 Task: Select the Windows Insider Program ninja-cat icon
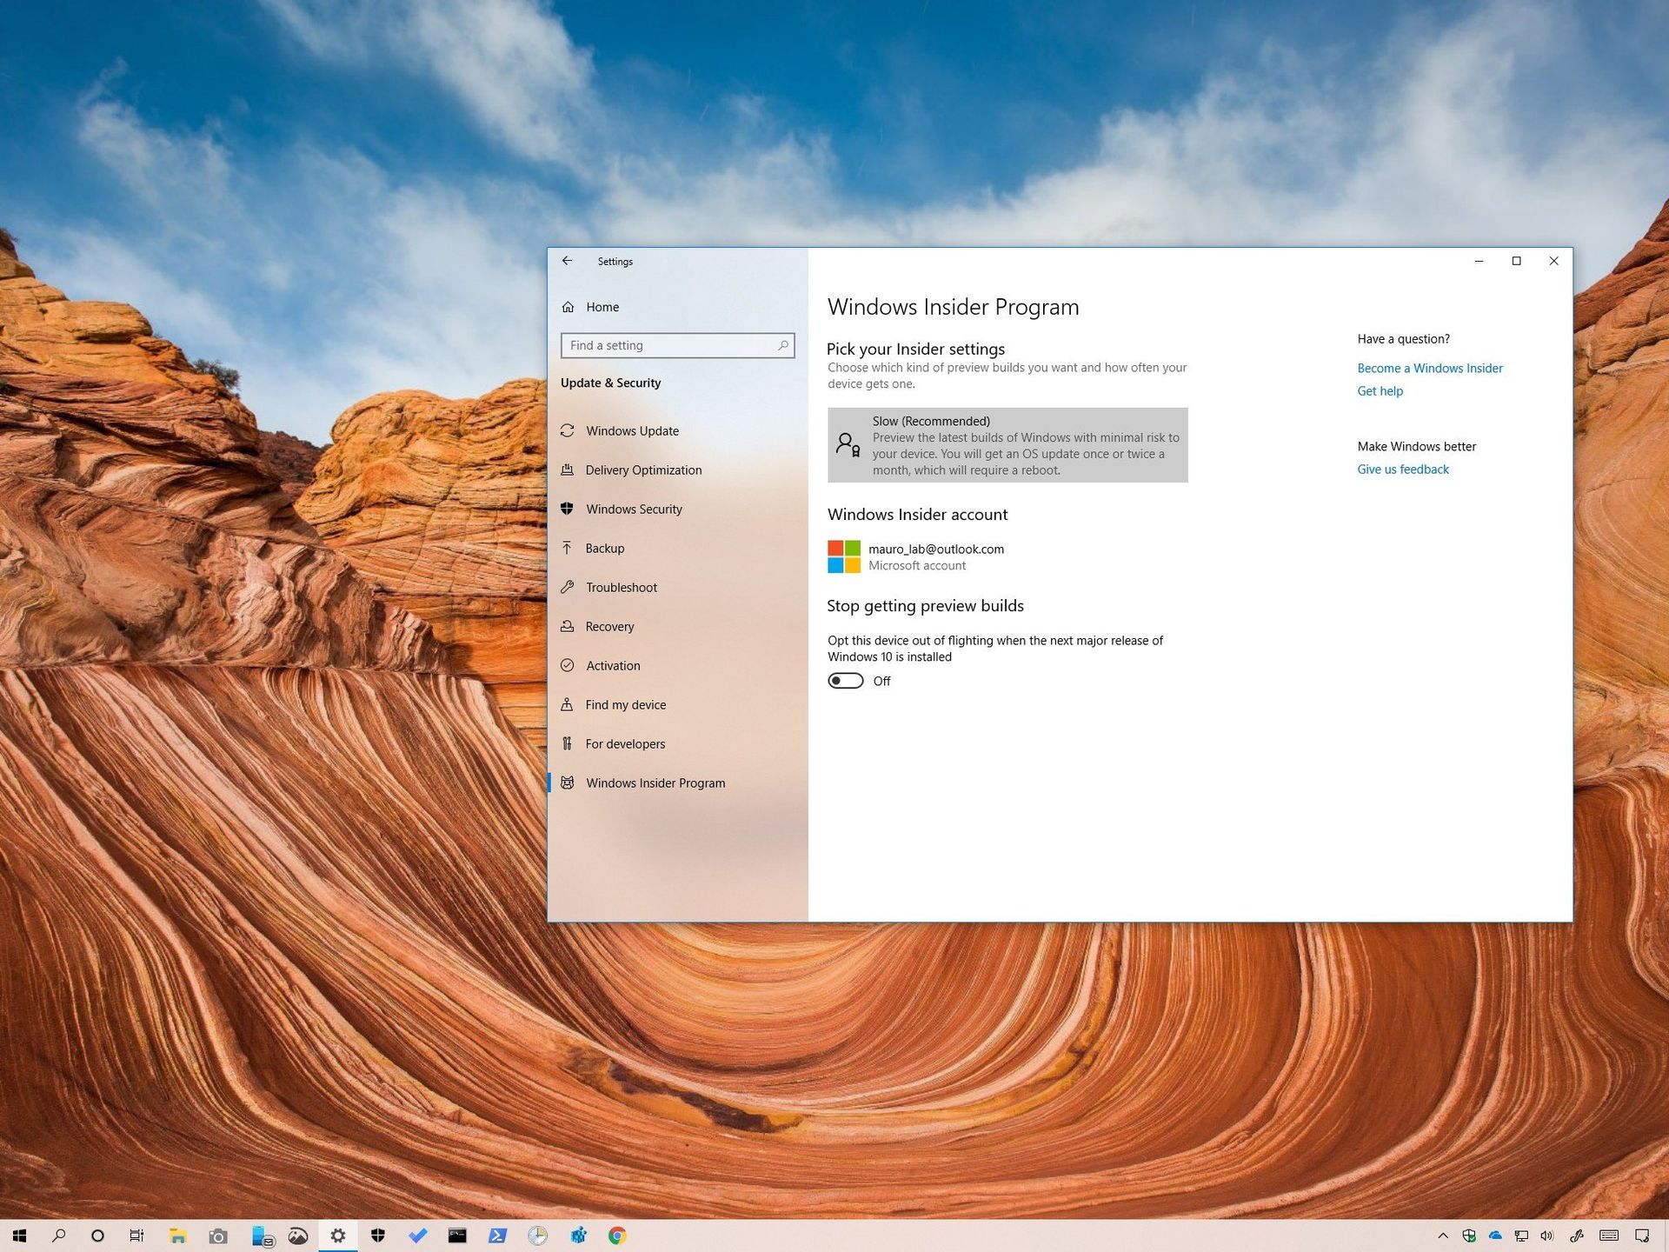coord(568,782)
